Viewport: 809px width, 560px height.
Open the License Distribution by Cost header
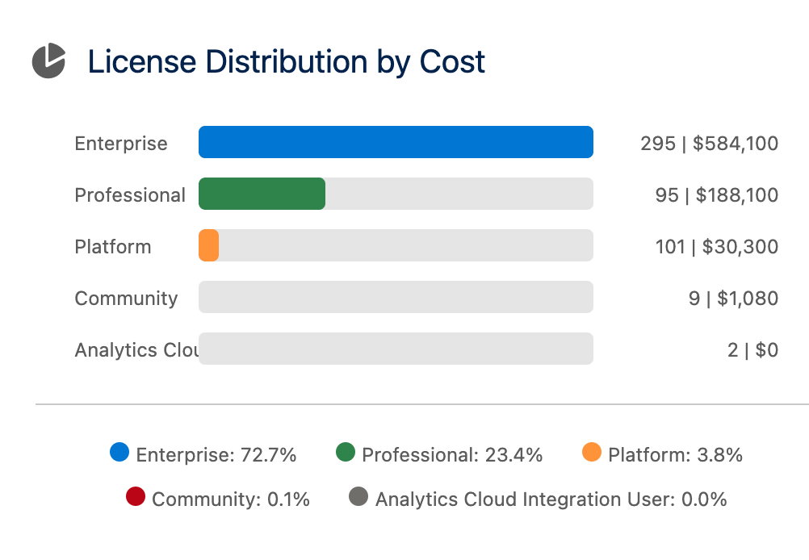point(287,62)
